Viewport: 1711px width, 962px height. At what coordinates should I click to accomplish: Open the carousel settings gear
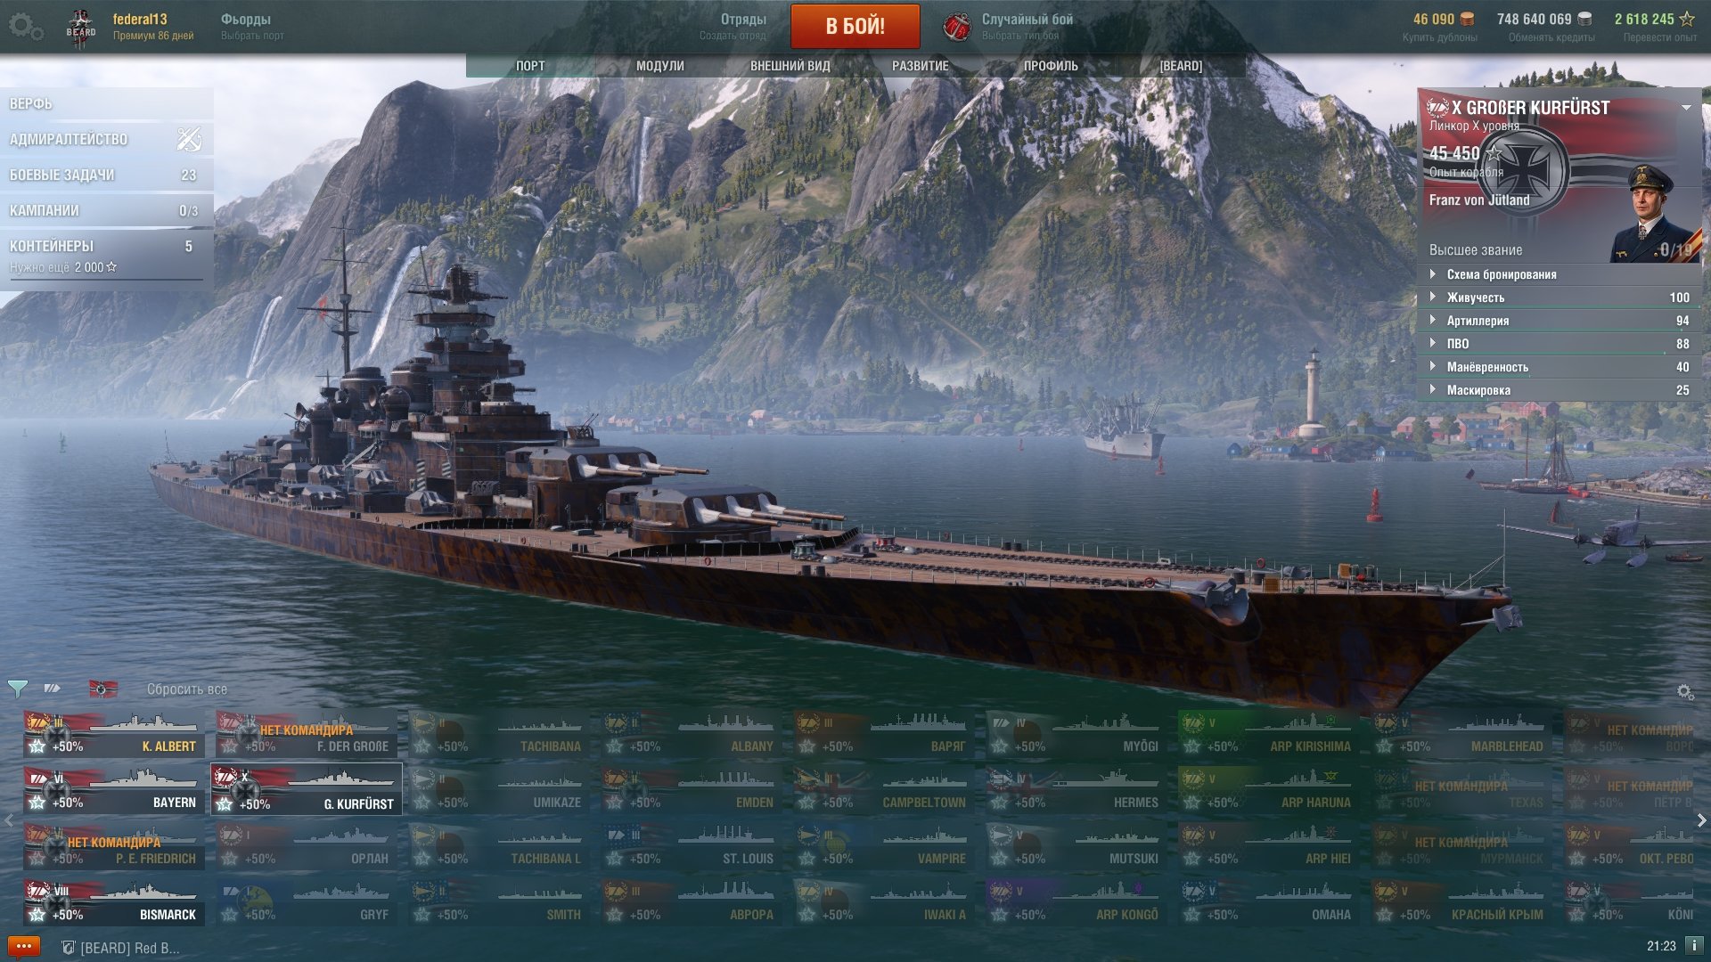[x=1684, y=691]
